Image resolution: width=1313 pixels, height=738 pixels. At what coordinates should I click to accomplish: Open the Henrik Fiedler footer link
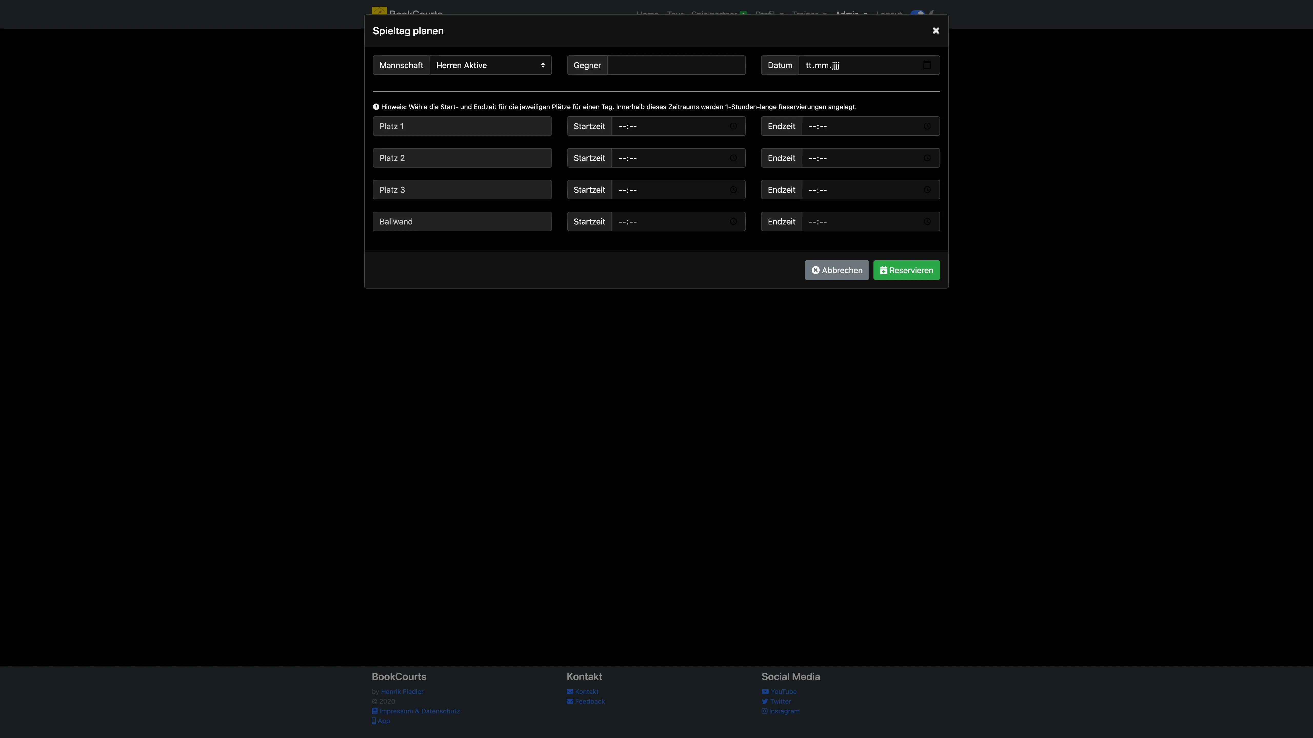(x=402, y=692)
